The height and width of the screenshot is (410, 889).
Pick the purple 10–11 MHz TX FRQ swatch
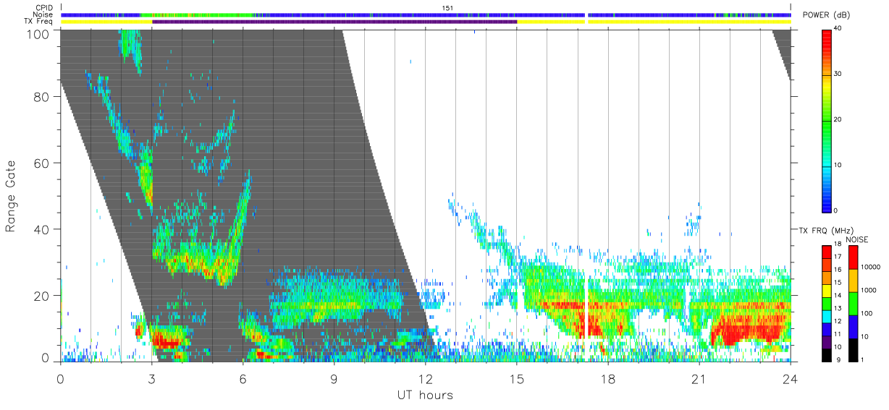(828, 341)
